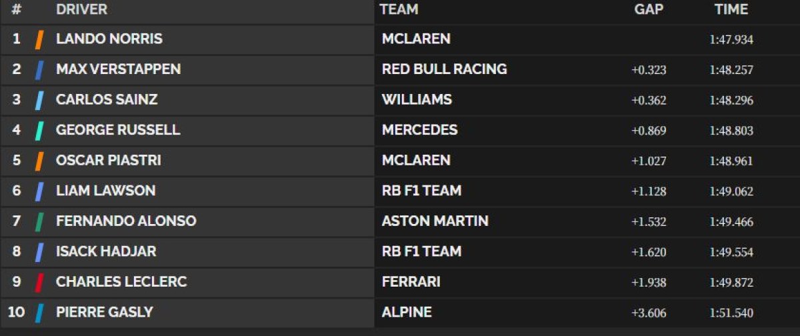800x336 pixels.
Task: Open driver Lando Norris
Action: click(x=109, y=39)
